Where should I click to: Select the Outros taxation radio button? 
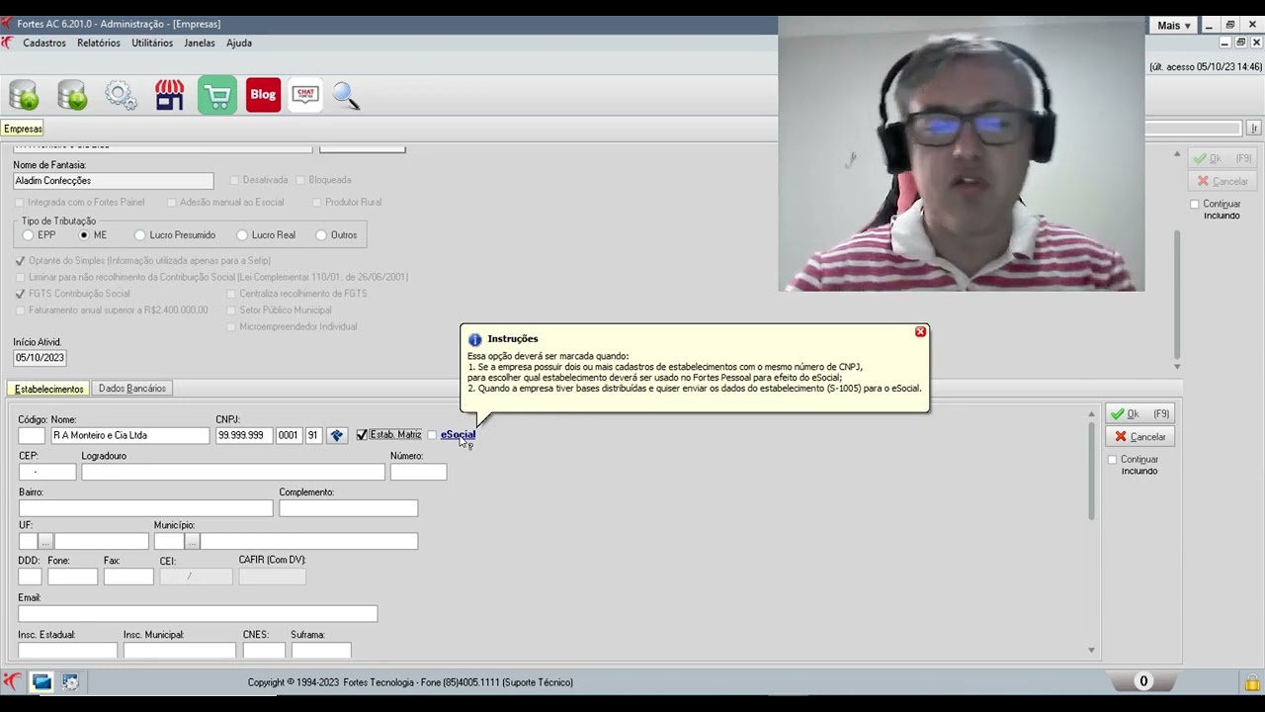(321, 235)
